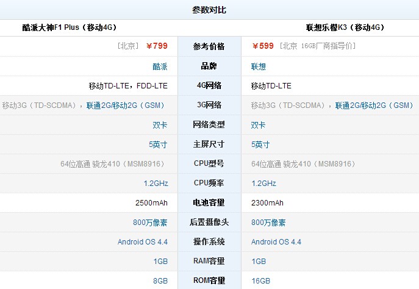Click 移动3G（TD-SCDMA）text in the 酷派 column
The image size is (419, 289).
pyautogui.click(x=39, y=105)
